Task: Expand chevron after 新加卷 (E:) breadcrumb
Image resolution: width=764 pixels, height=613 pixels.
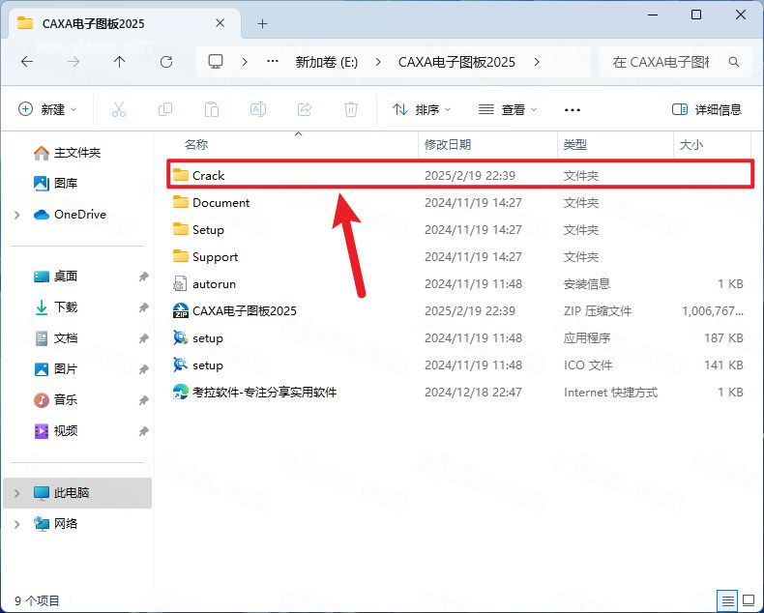Action: coord(378,62)
